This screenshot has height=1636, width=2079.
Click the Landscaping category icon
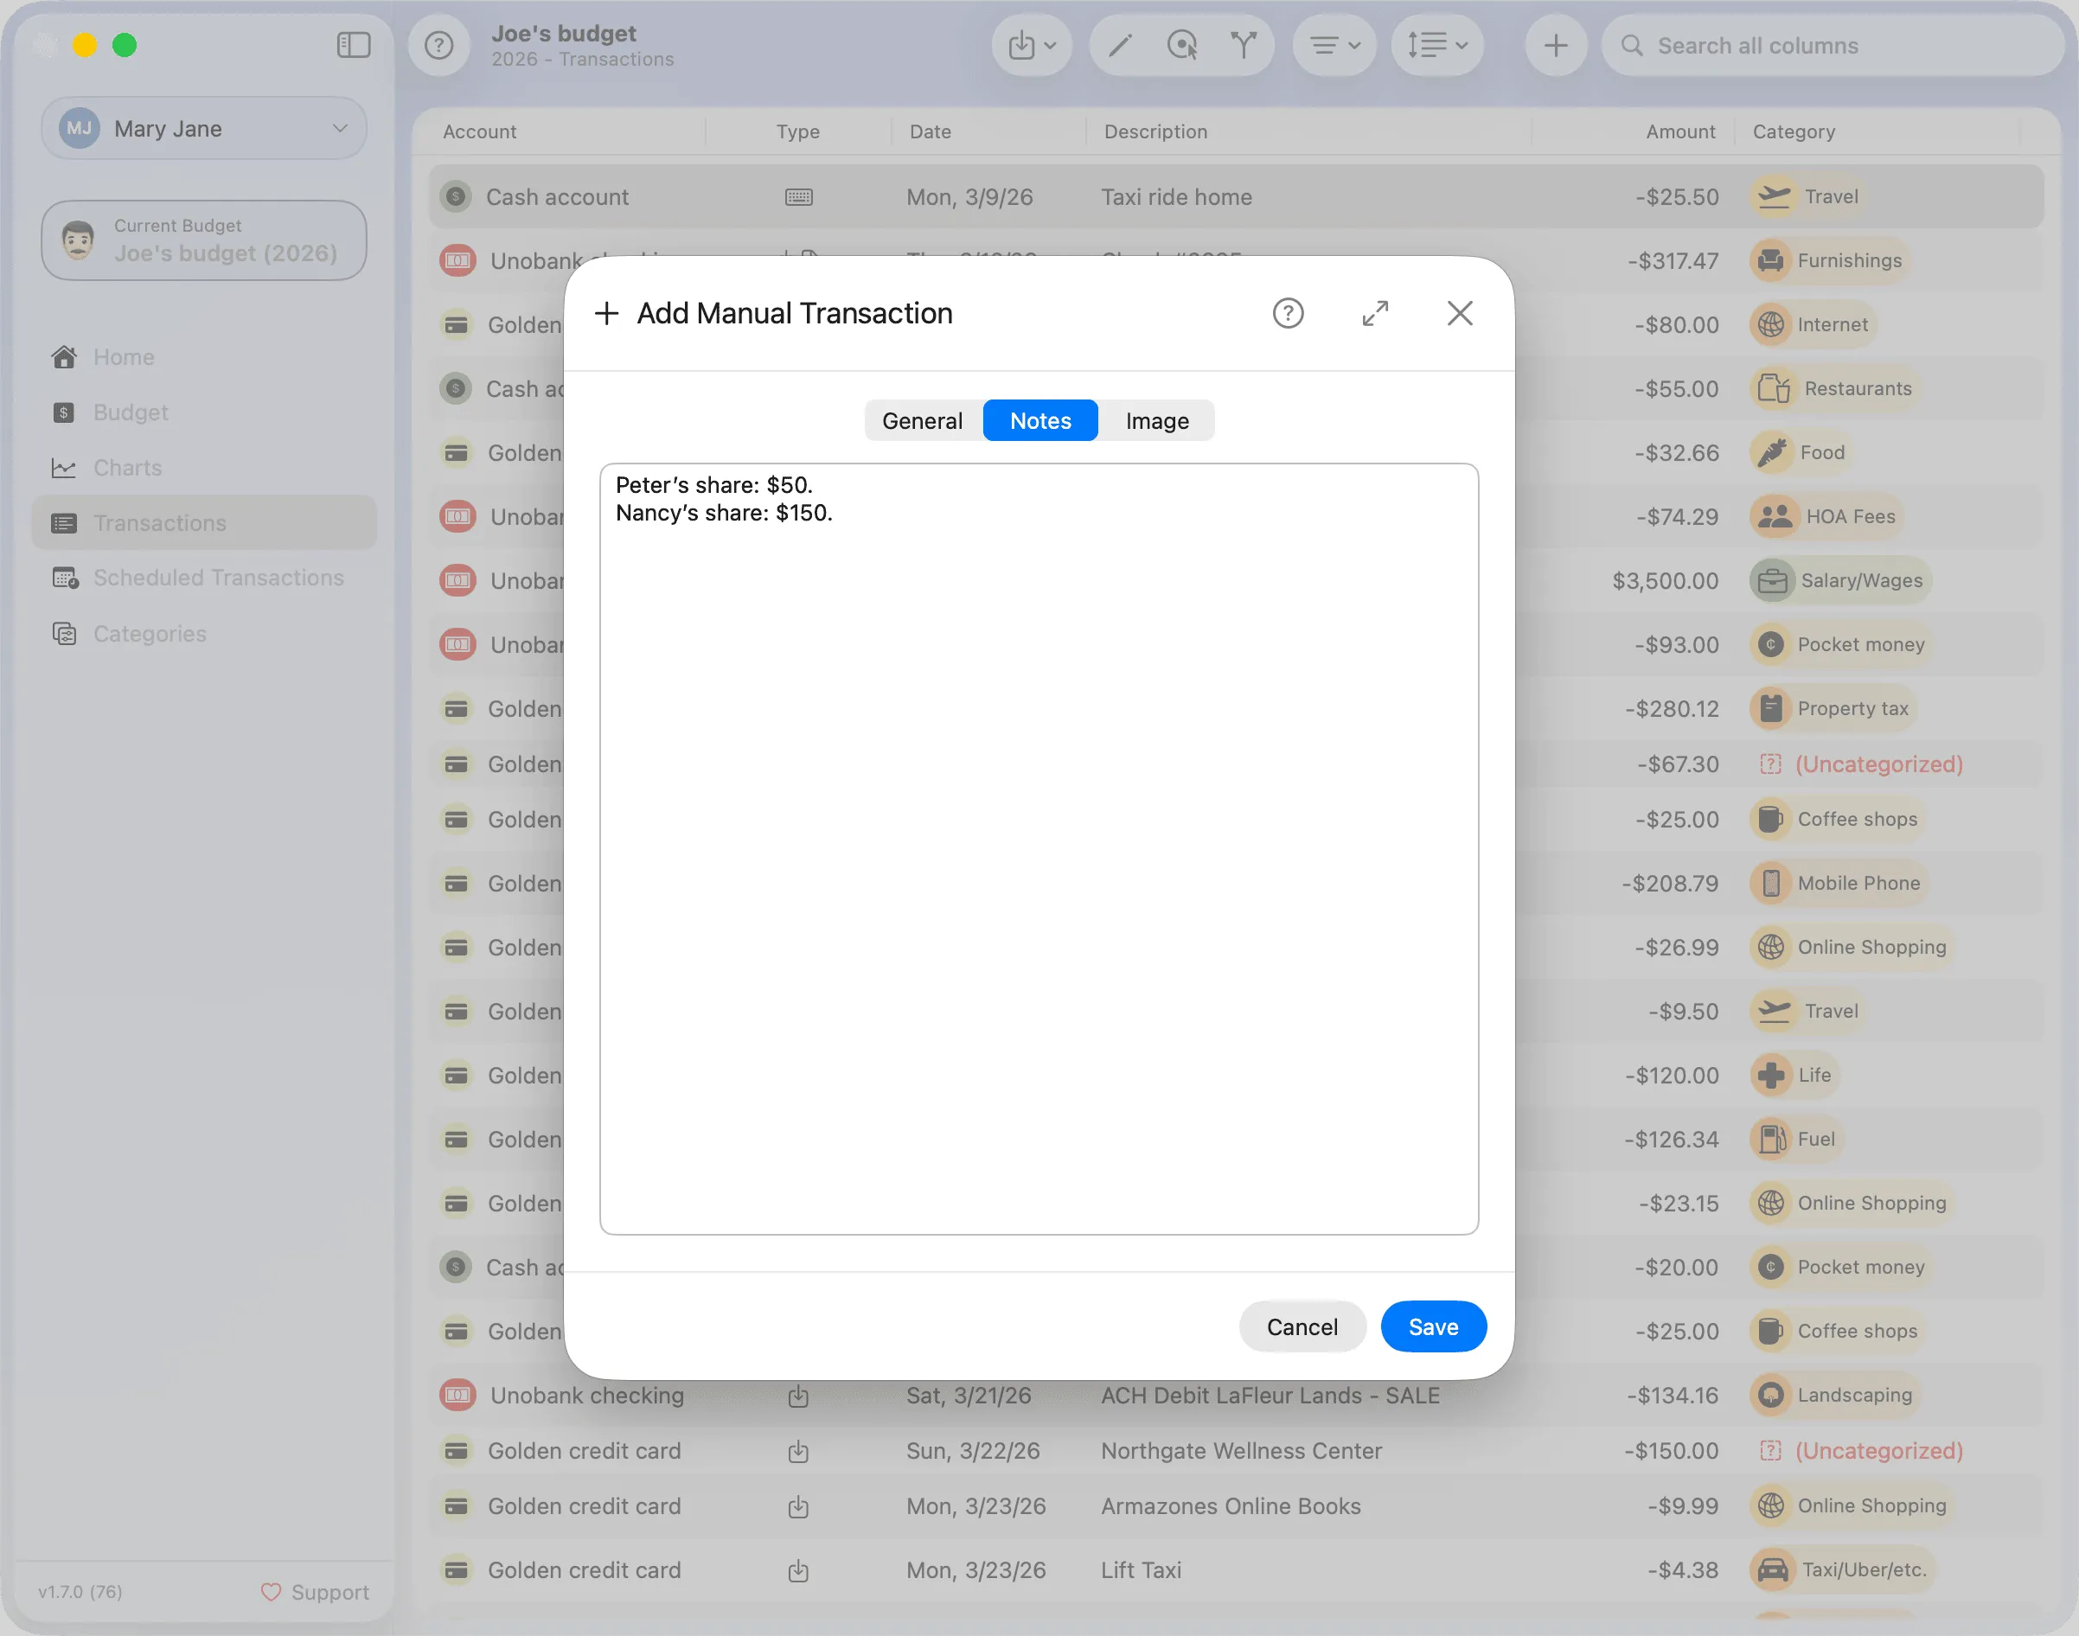click(x=1770, y=1395)
